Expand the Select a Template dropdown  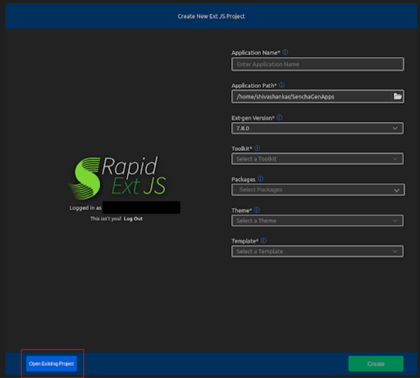pyautogui.click(x=317, y=252)
